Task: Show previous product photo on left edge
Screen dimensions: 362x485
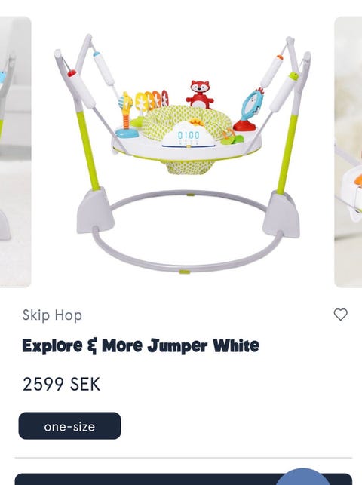Action: click(15, 152)
